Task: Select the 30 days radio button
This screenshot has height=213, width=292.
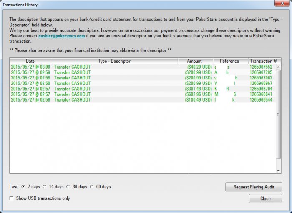Action: click(x=68, y=187)
